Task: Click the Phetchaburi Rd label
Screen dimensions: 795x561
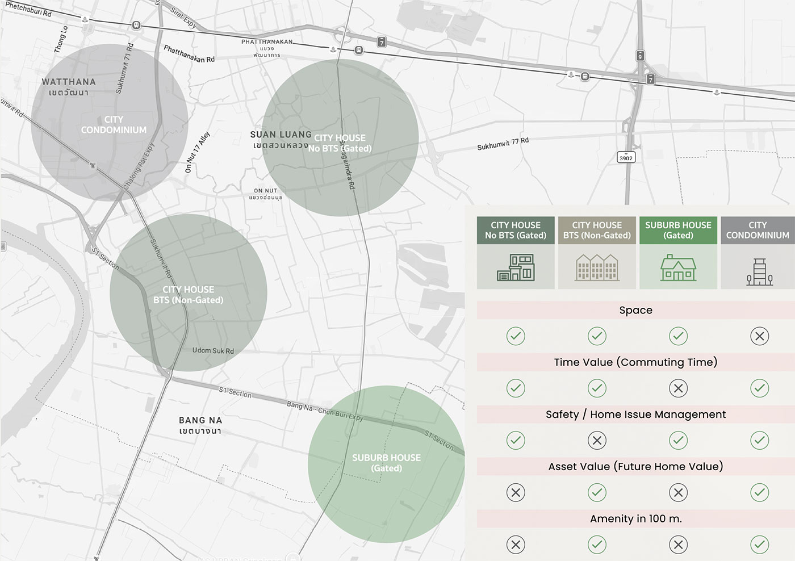Action: click(28, 9)
